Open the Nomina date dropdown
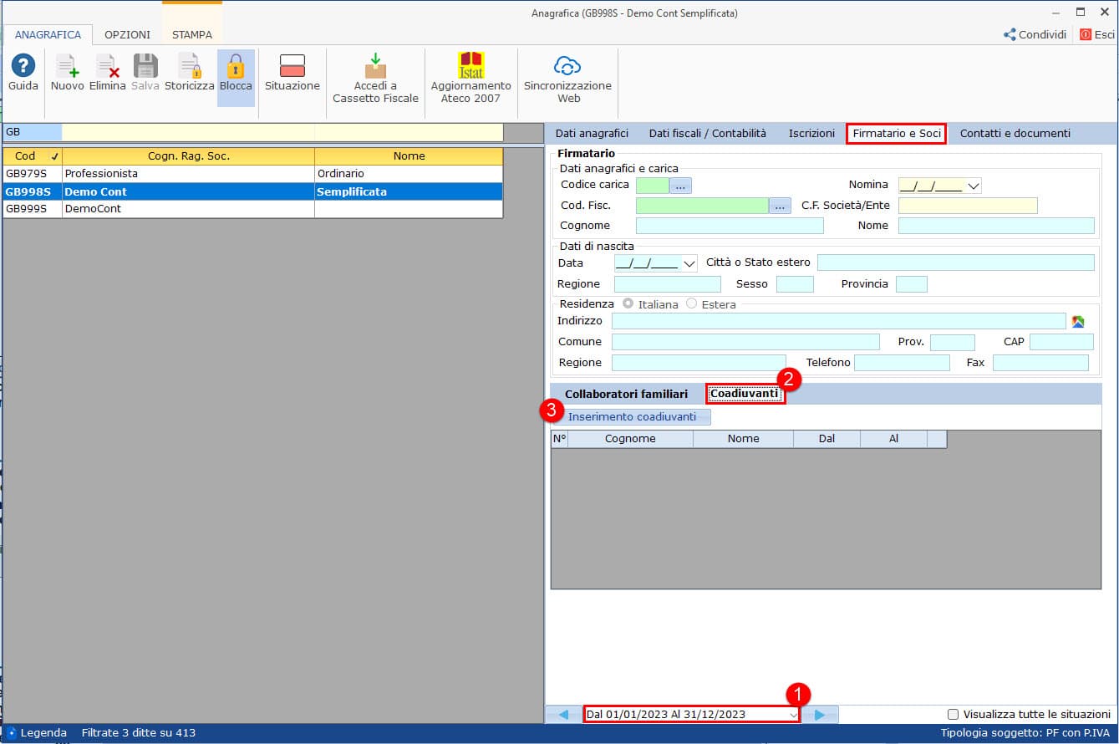Screen dimensions: 1119x744 (x=974, y=186)
